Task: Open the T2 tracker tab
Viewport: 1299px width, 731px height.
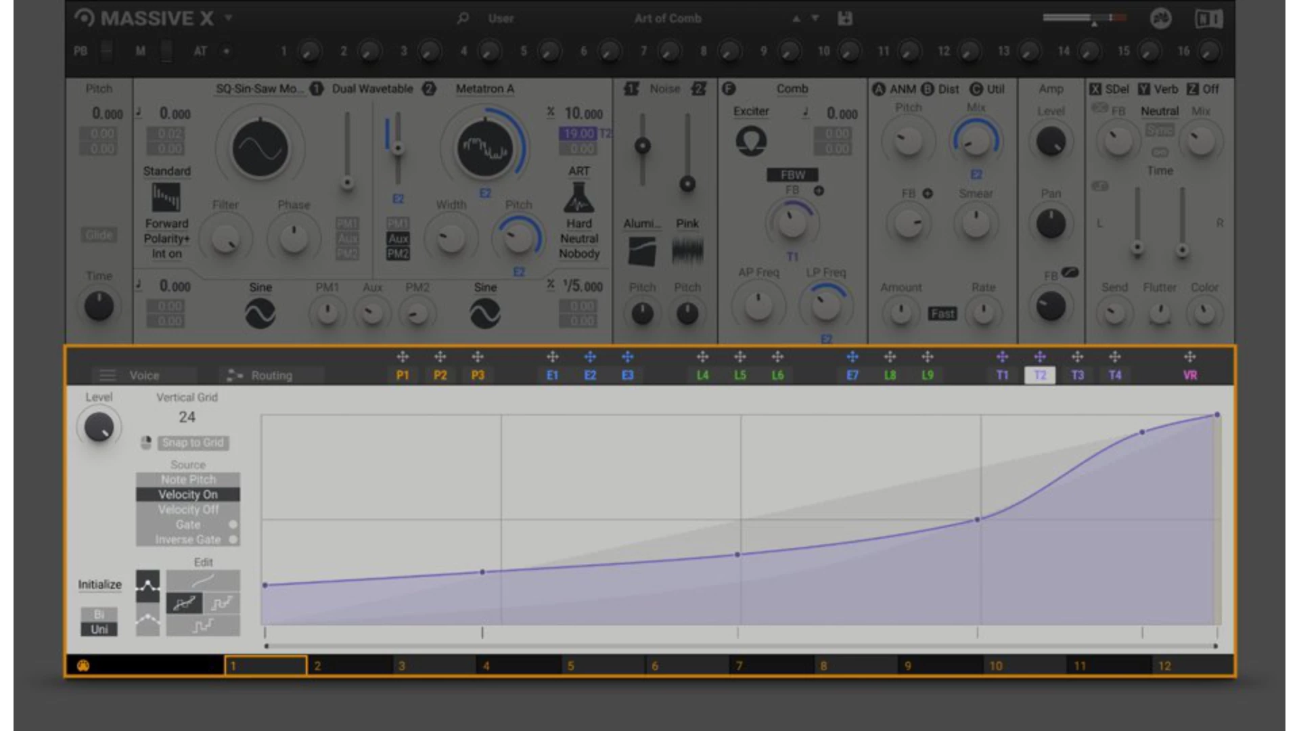Action: tap(1040, 375)
